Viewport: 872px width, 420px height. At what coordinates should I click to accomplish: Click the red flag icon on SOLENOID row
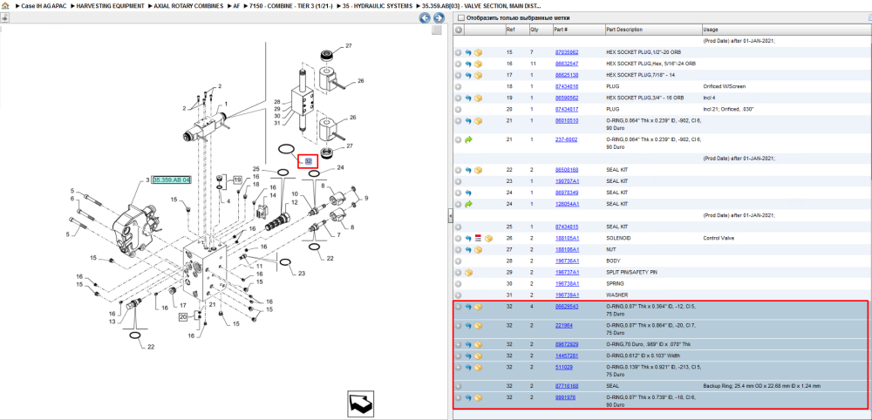coord(480,238)
